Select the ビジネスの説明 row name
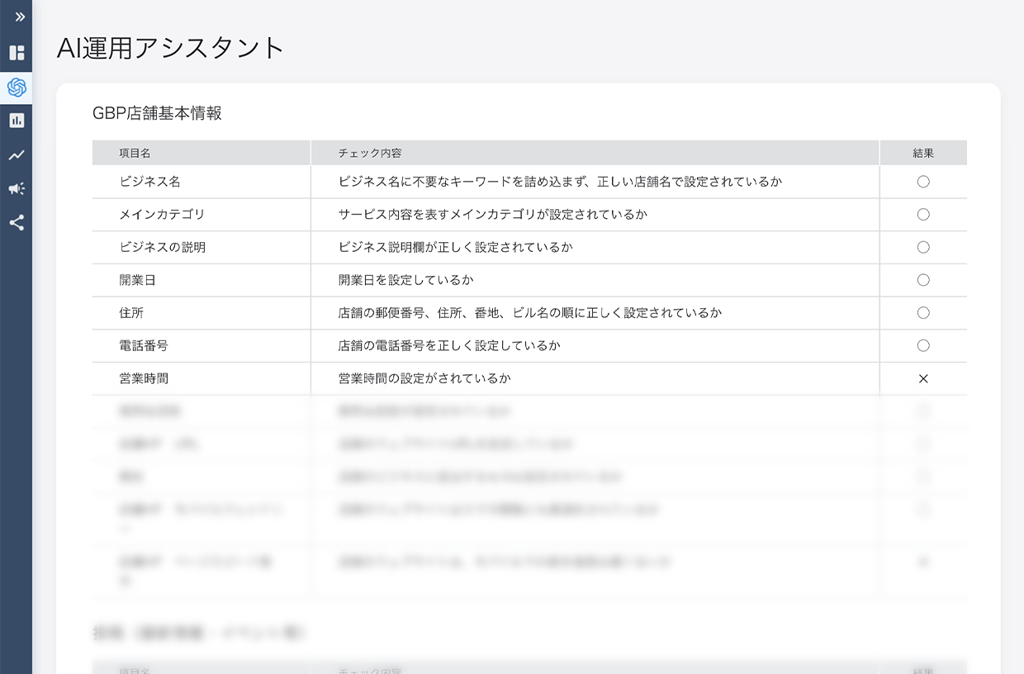Screen dimensions: 1024x674 (162, 248)
